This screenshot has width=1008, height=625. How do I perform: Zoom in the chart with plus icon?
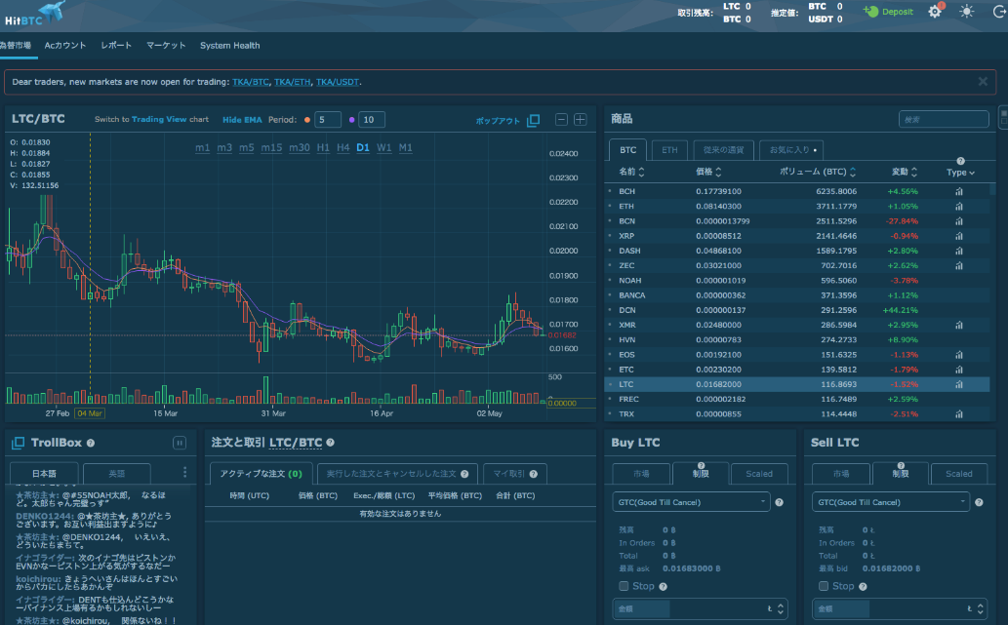[580, 120]
